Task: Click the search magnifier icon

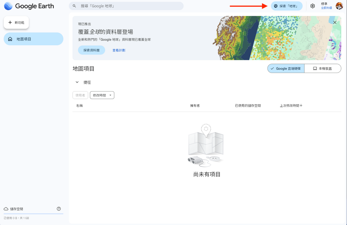Action: 74,6
